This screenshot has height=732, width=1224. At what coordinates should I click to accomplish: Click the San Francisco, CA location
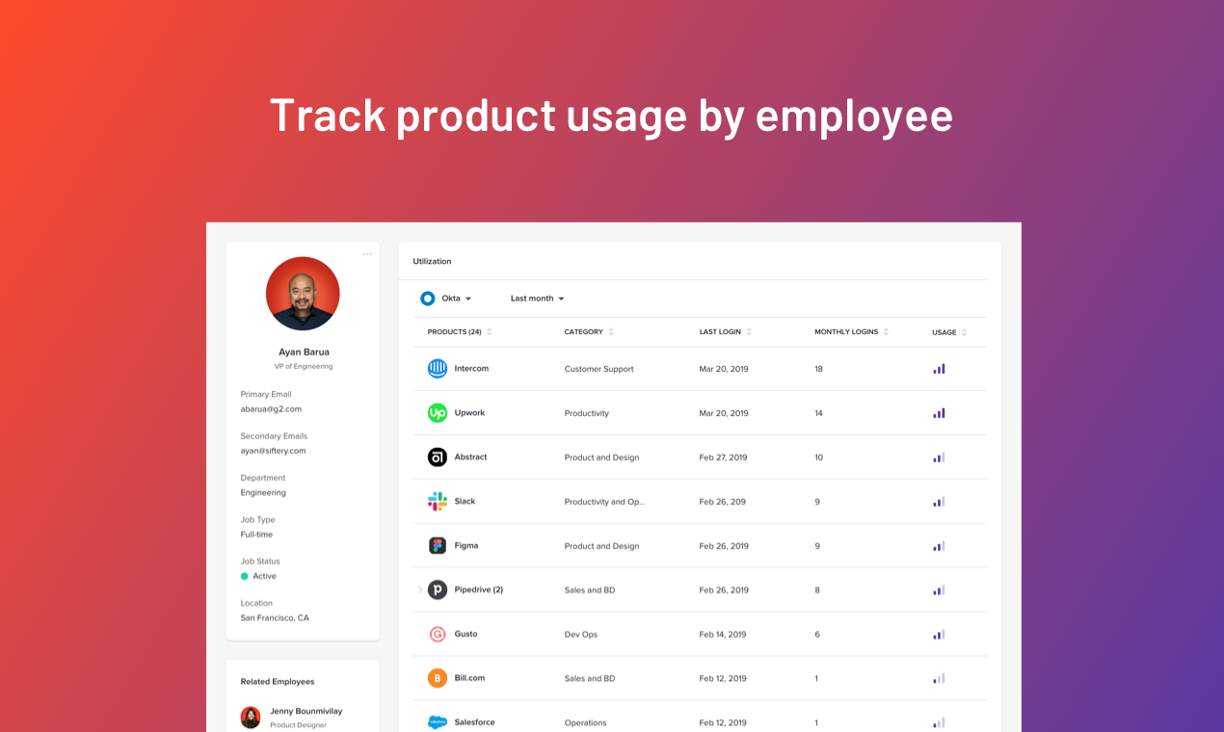point(275,618)
